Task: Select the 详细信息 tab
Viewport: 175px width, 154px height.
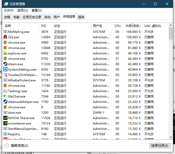Action: [69, 17]
